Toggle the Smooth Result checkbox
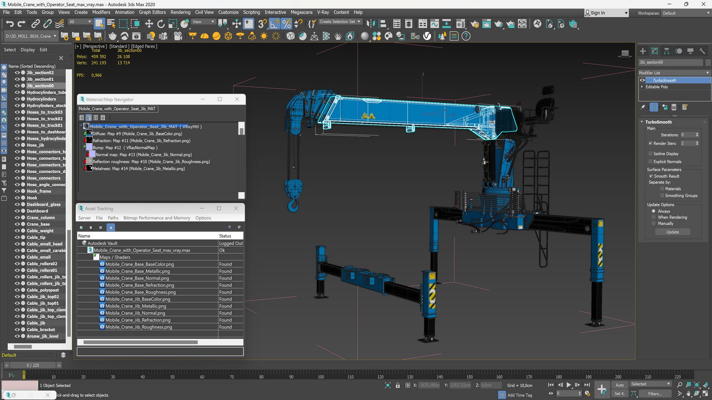 651,176
